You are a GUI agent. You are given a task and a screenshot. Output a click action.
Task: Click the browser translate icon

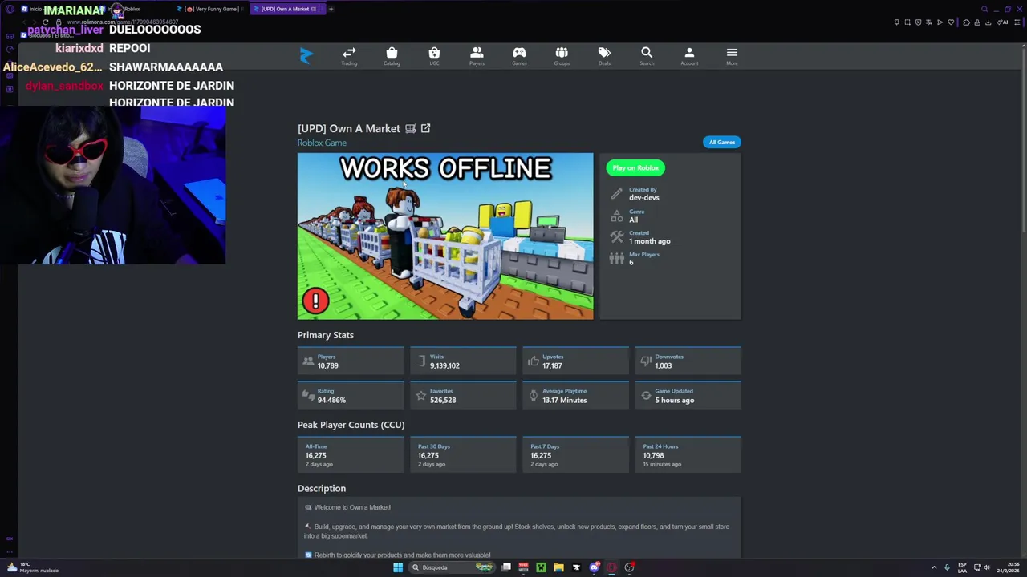pyautogui.click(x=929, y=22)
